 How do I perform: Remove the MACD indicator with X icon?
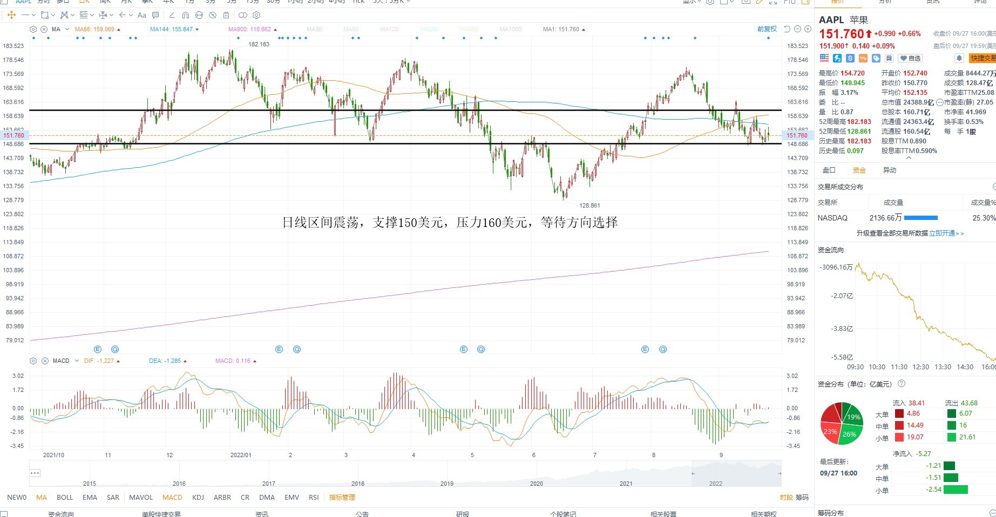pyautogui.click(x=45, y=361)
